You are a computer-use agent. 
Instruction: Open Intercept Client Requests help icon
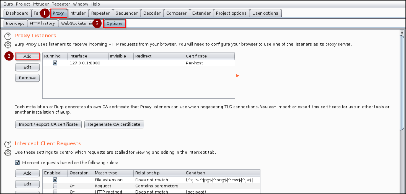tap(8, 144)
